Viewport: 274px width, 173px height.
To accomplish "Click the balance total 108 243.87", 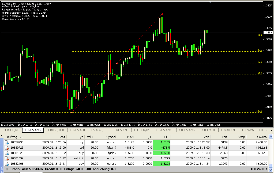I will click(x=259, y=169).
